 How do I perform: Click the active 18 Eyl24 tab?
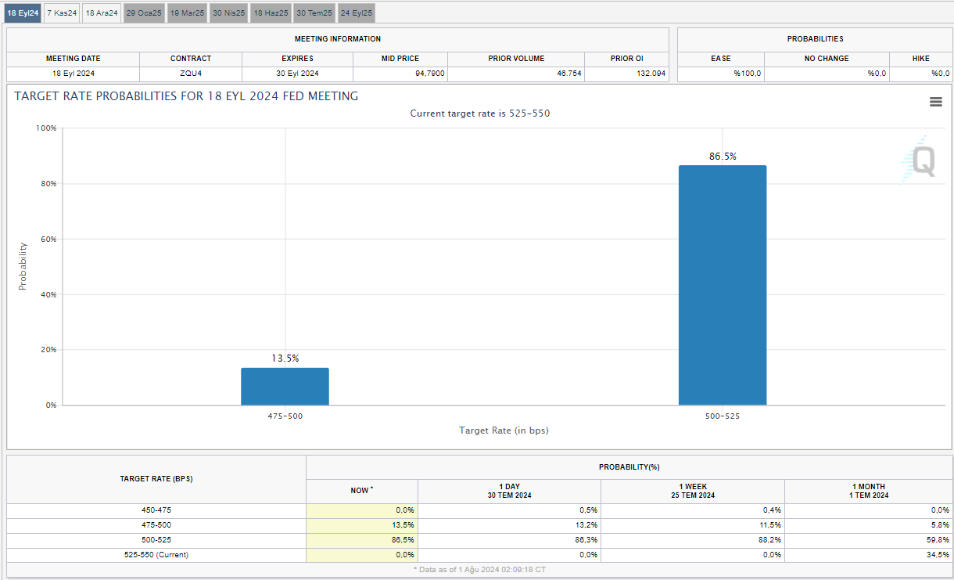click(23, 13)
